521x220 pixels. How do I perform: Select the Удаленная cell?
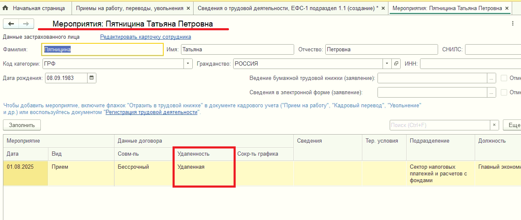(204, 173)
